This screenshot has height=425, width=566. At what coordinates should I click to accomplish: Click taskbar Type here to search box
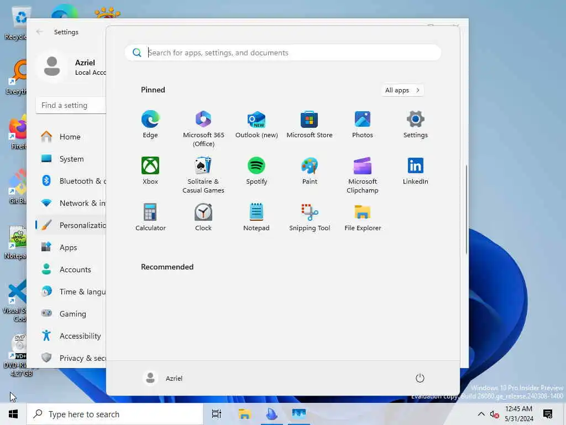115,414
